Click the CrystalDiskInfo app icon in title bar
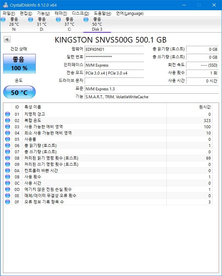Viewport: 222px width, 276px height. coord(6,5)
